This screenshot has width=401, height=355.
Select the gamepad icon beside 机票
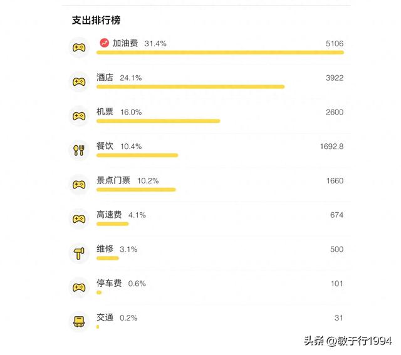pos(79,116)
